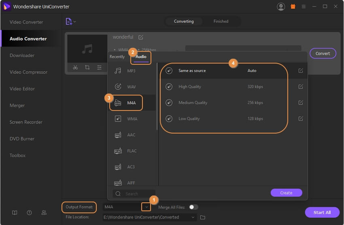Click the feedback community users icon
Image resolution: width=344 pixels, height=225 pixels.
click(x=44, y=212)
